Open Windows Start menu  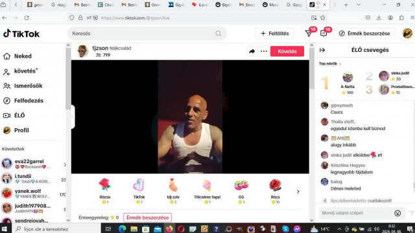point(5,228)
